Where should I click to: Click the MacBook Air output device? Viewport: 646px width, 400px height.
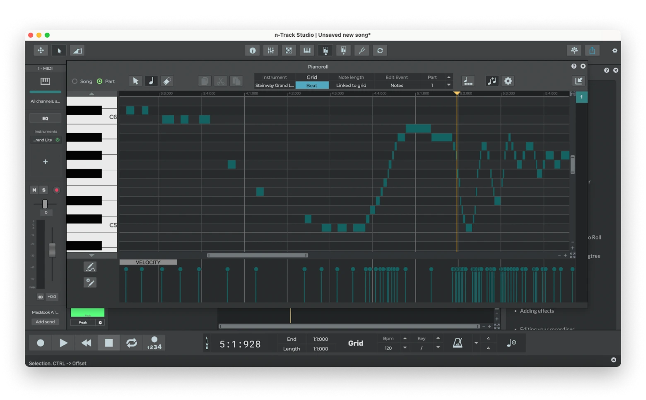coord(45,312)
